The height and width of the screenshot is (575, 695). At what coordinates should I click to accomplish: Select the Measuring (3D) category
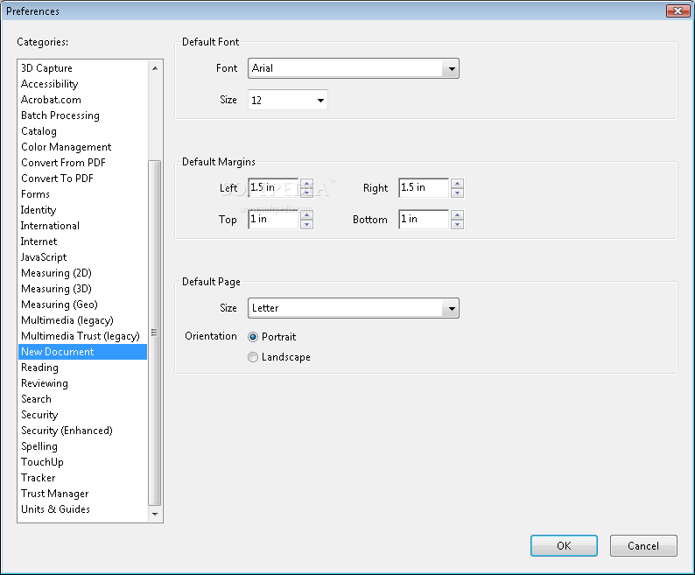click(x=82, y=289)
